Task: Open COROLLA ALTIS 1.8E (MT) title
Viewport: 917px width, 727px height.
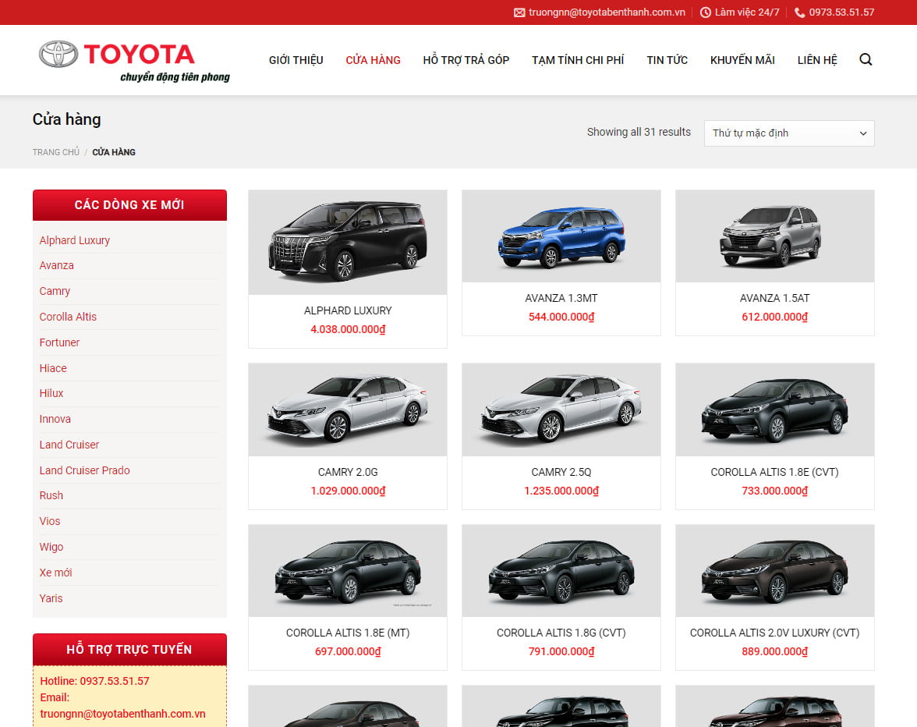Action: tap(348, 633)
